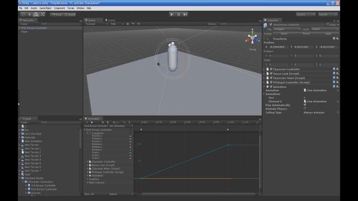Open the Layout dropdown in top toolbar
The image size is (358, 201).
pos(328,15)
